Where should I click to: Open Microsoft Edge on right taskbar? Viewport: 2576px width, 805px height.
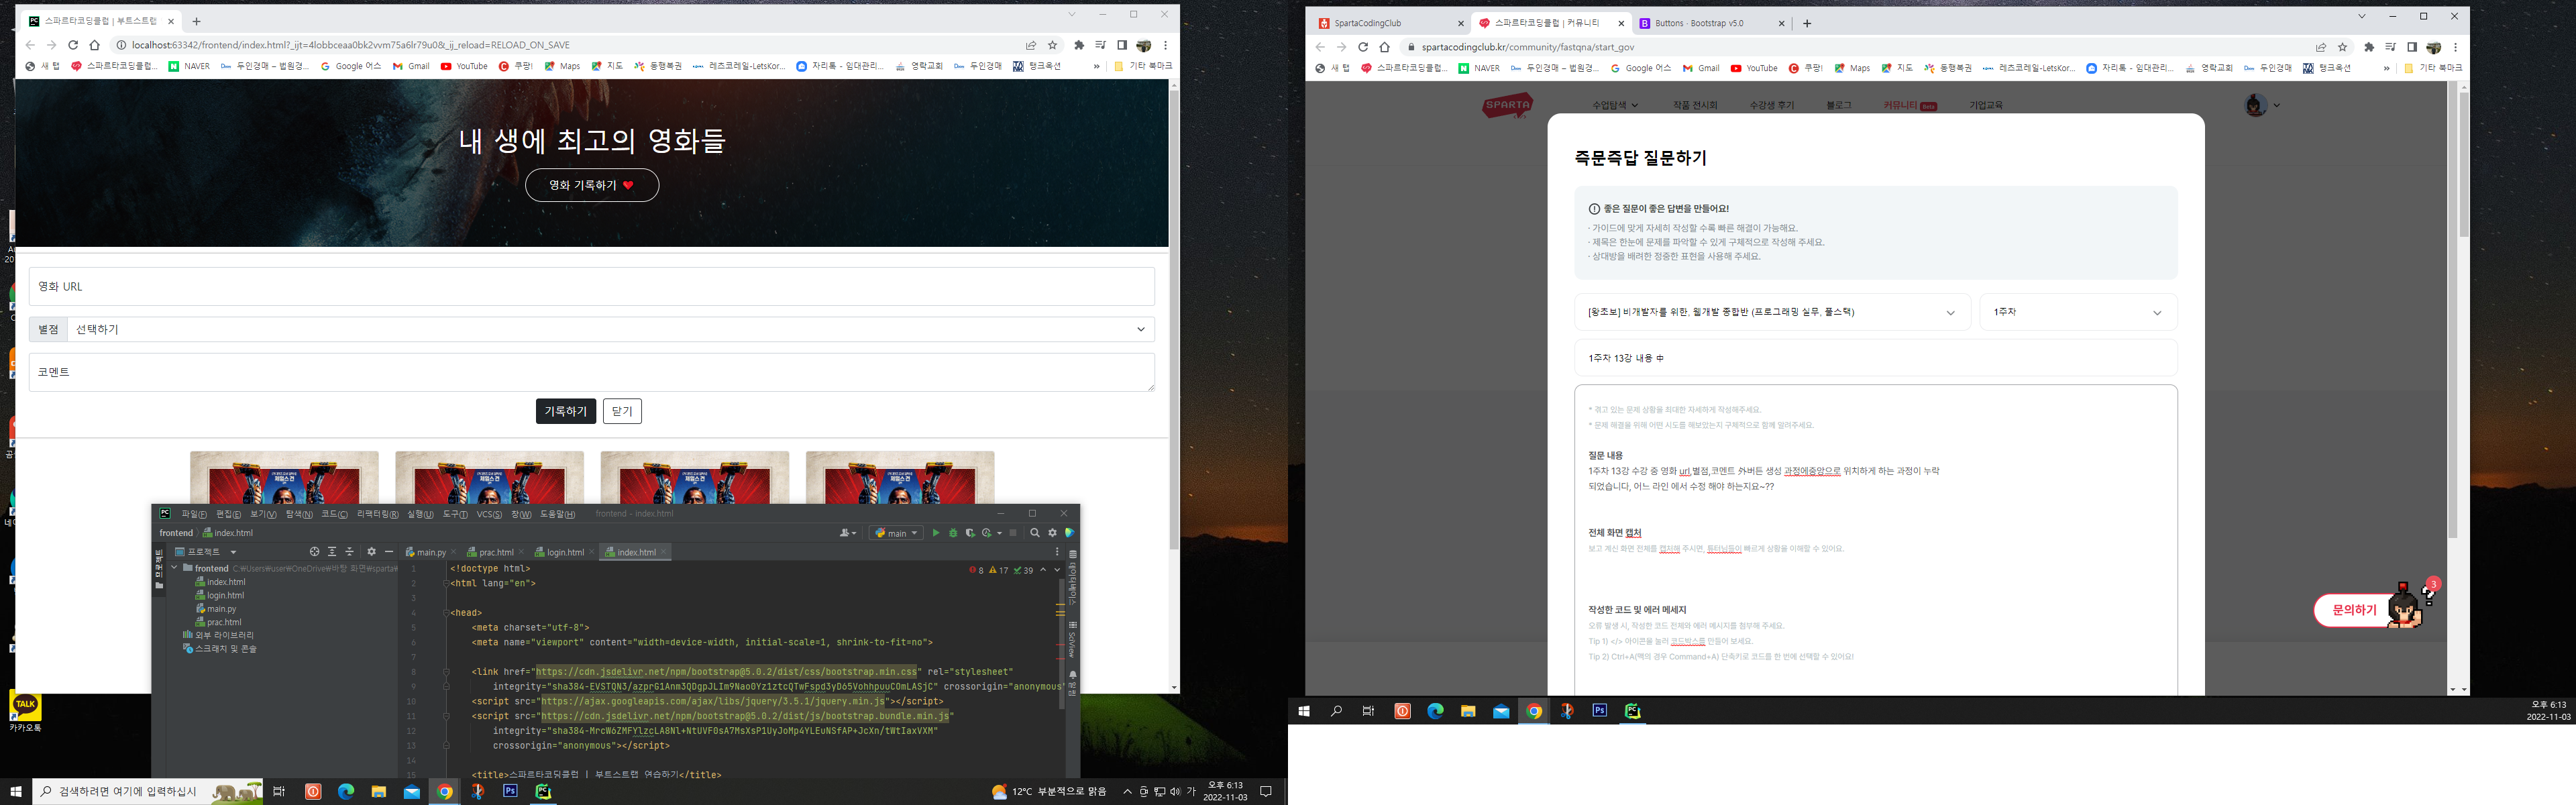click(x=1435, y=711)
